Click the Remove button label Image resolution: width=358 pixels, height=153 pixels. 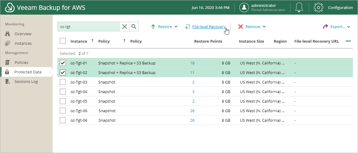(x=253, y=27)
